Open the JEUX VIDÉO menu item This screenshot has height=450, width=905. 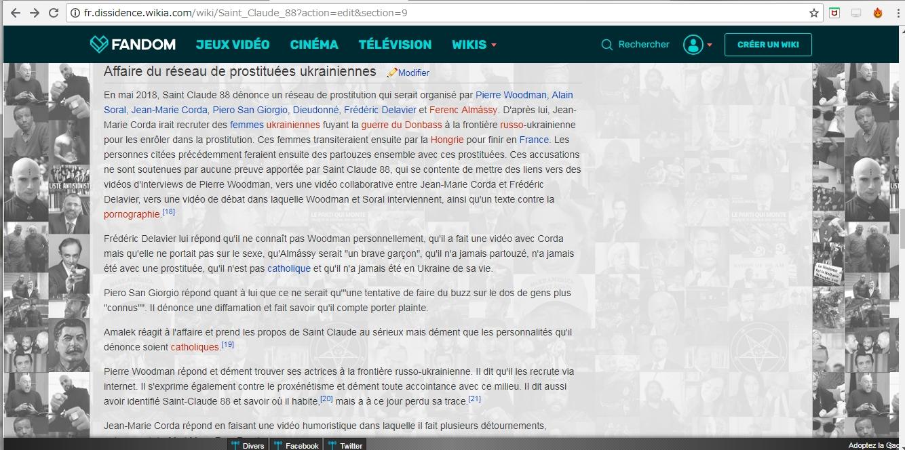(233, 45)
